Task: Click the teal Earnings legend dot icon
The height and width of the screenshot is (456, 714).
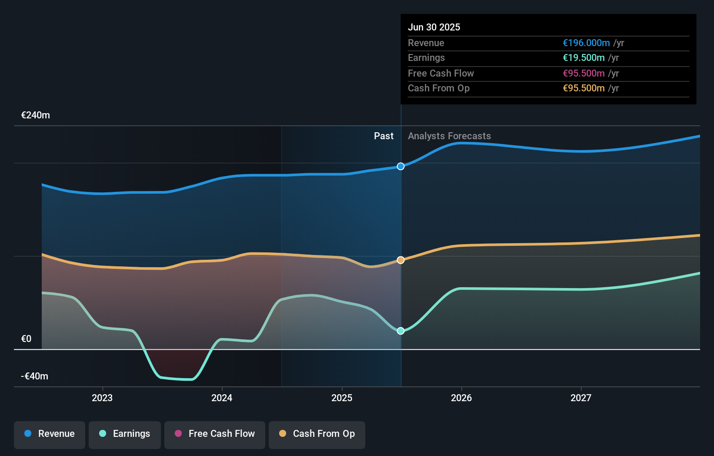Action: coord(103,434)
